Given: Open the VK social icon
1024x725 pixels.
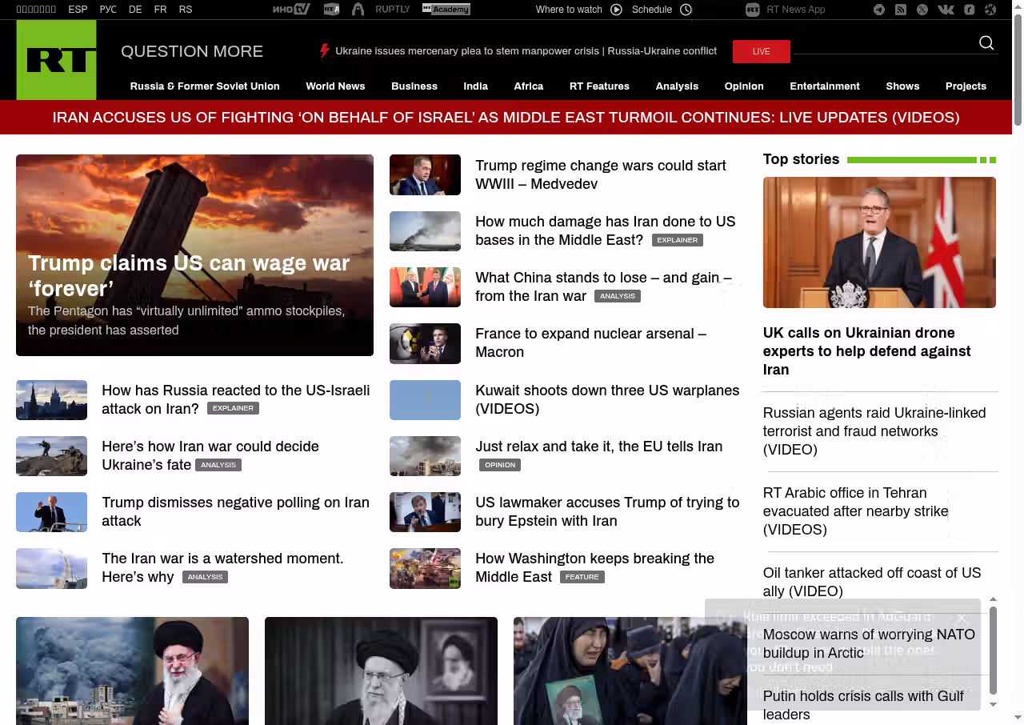Looking at the screenshot, I should (x=946, y=10).
